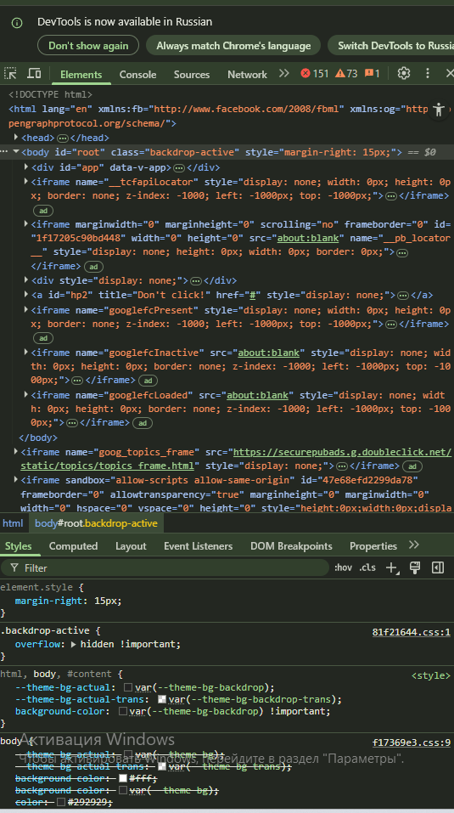Viewport: 454px width, 813px height.
Task: Open the rendering emulations paintbrush icon
Action: (x=415, y=567)
